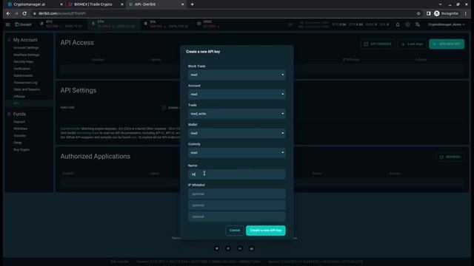This screenshot has width=474, height=266.
Task: Open Interface Settings in the sidebar
Action: (27, 55)
